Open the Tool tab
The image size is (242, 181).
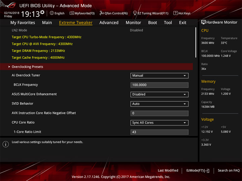pyautogui.click(x=168, y=23)
